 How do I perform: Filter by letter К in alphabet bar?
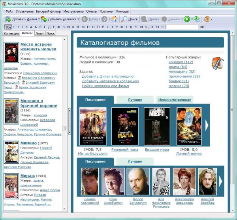73,27
